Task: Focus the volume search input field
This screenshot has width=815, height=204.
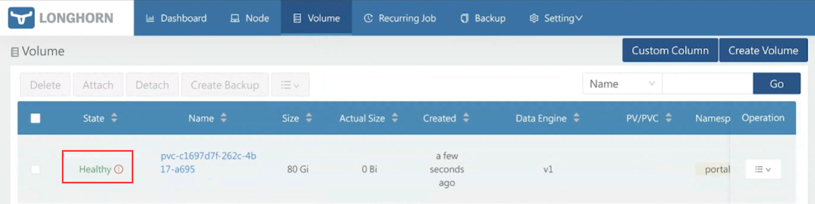Action: [708, 84]
